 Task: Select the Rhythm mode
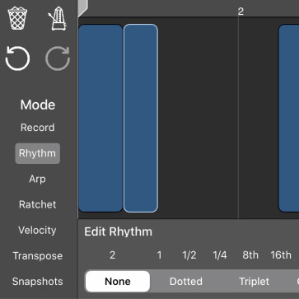pos(38,153)
